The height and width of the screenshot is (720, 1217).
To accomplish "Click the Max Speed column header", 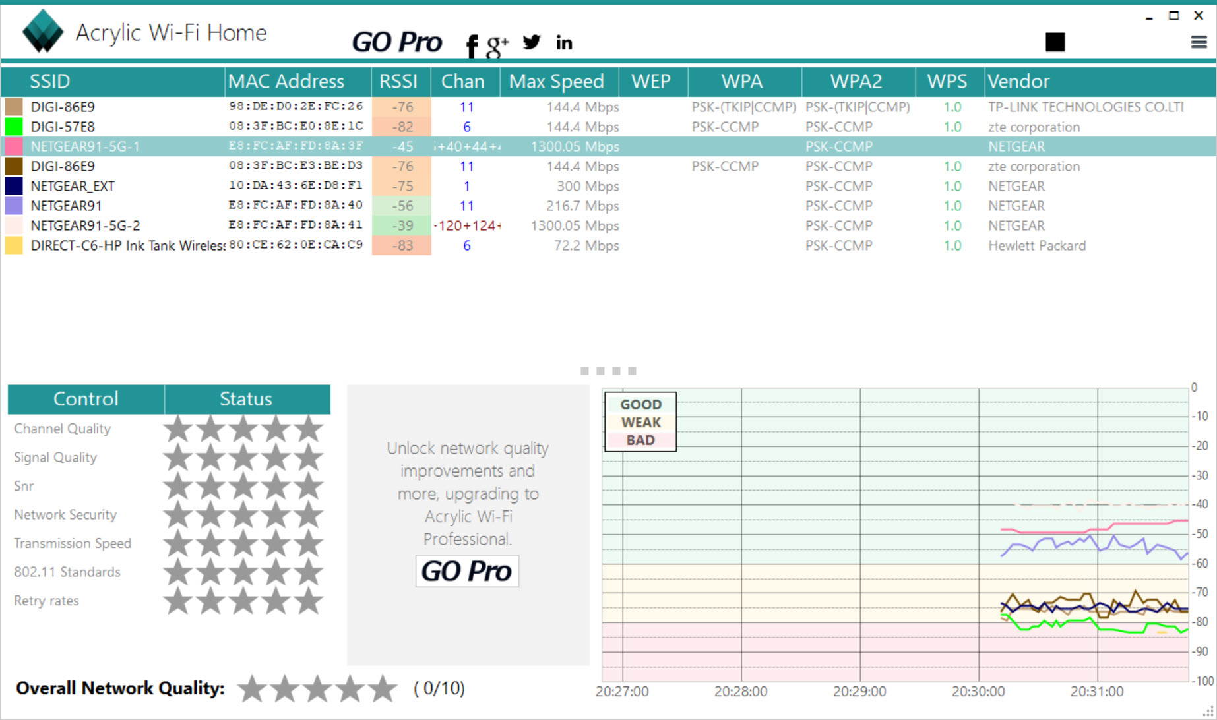I will (x=556, y=82).
